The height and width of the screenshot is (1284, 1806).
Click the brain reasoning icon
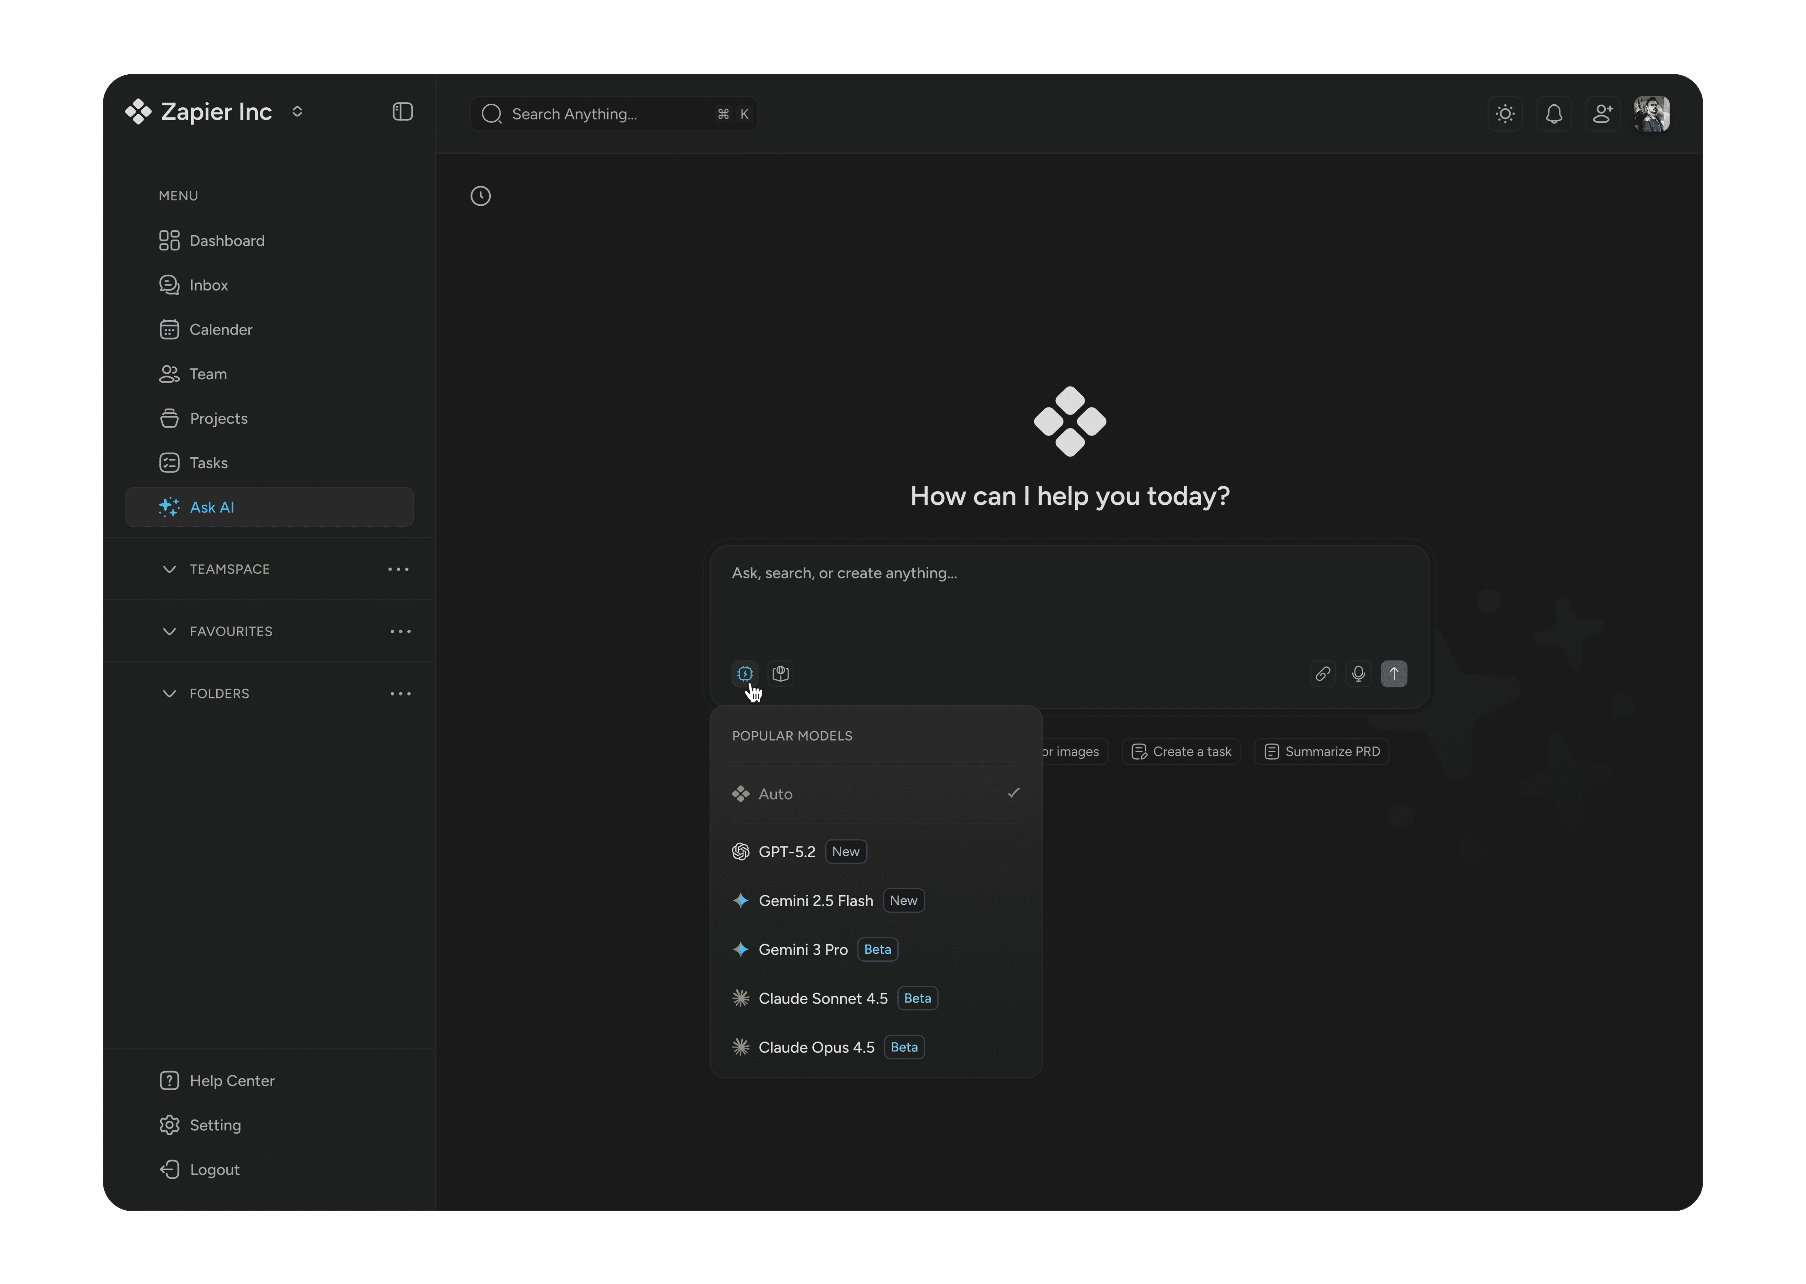coord(780,674)
